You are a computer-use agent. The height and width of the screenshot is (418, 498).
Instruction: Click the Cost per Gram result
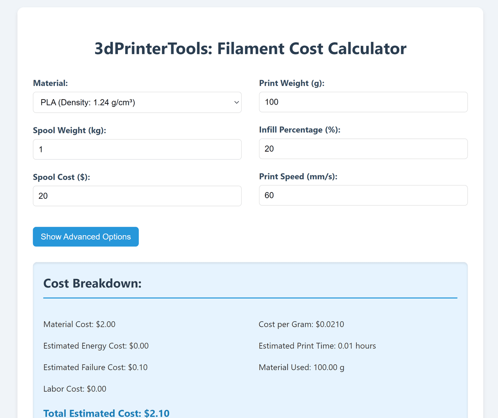301,324
